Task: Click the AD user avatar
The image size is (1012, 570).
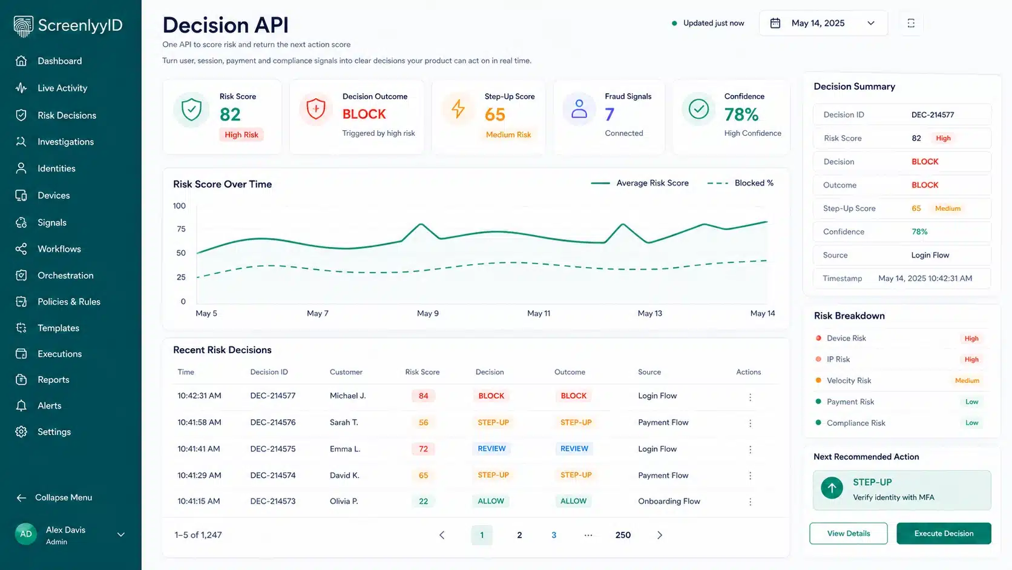Action: pos(26,534)
